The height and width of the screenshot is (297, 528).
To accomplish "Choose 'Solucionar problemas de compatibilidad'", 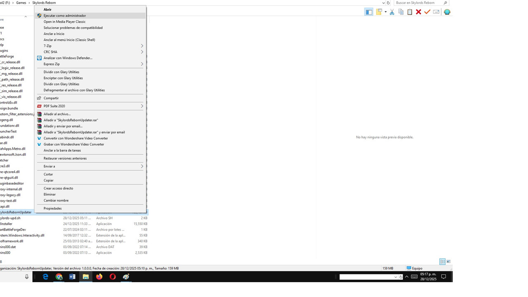I will point(90,28).
